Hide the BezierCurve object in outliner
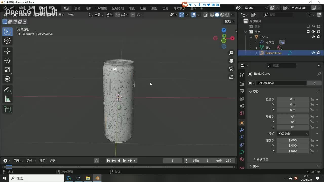This screenshot has width=324, height=182. [x=313, y=53]
